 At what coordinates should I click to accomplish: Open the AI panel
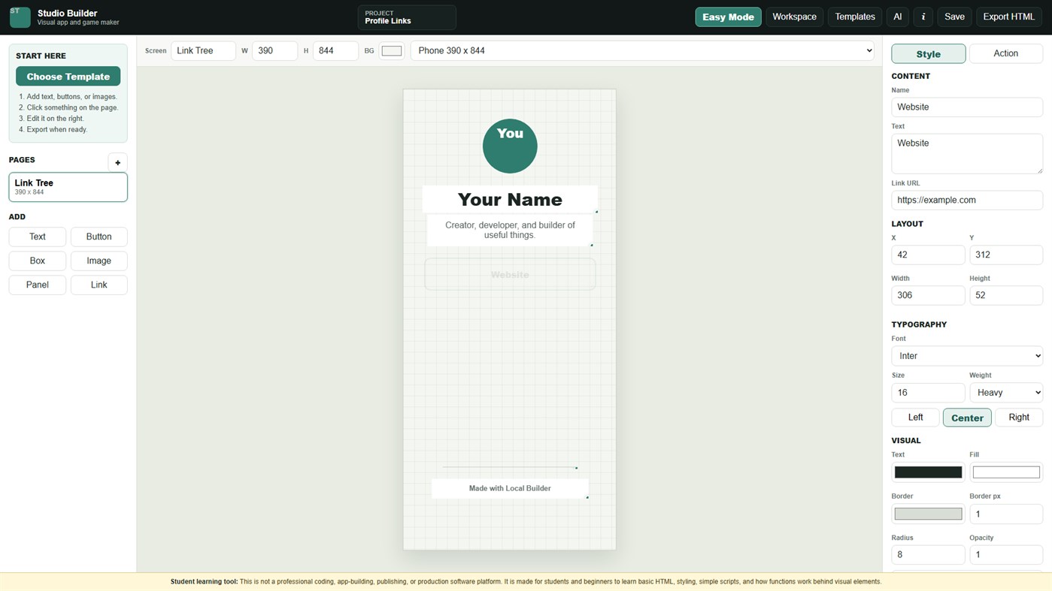point(898,17)
